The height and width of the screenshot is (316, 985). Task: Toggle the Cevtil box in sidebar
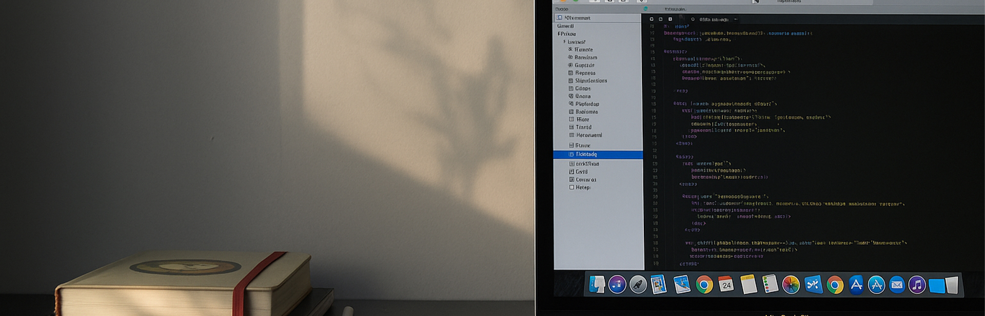[x=572, y=172]
